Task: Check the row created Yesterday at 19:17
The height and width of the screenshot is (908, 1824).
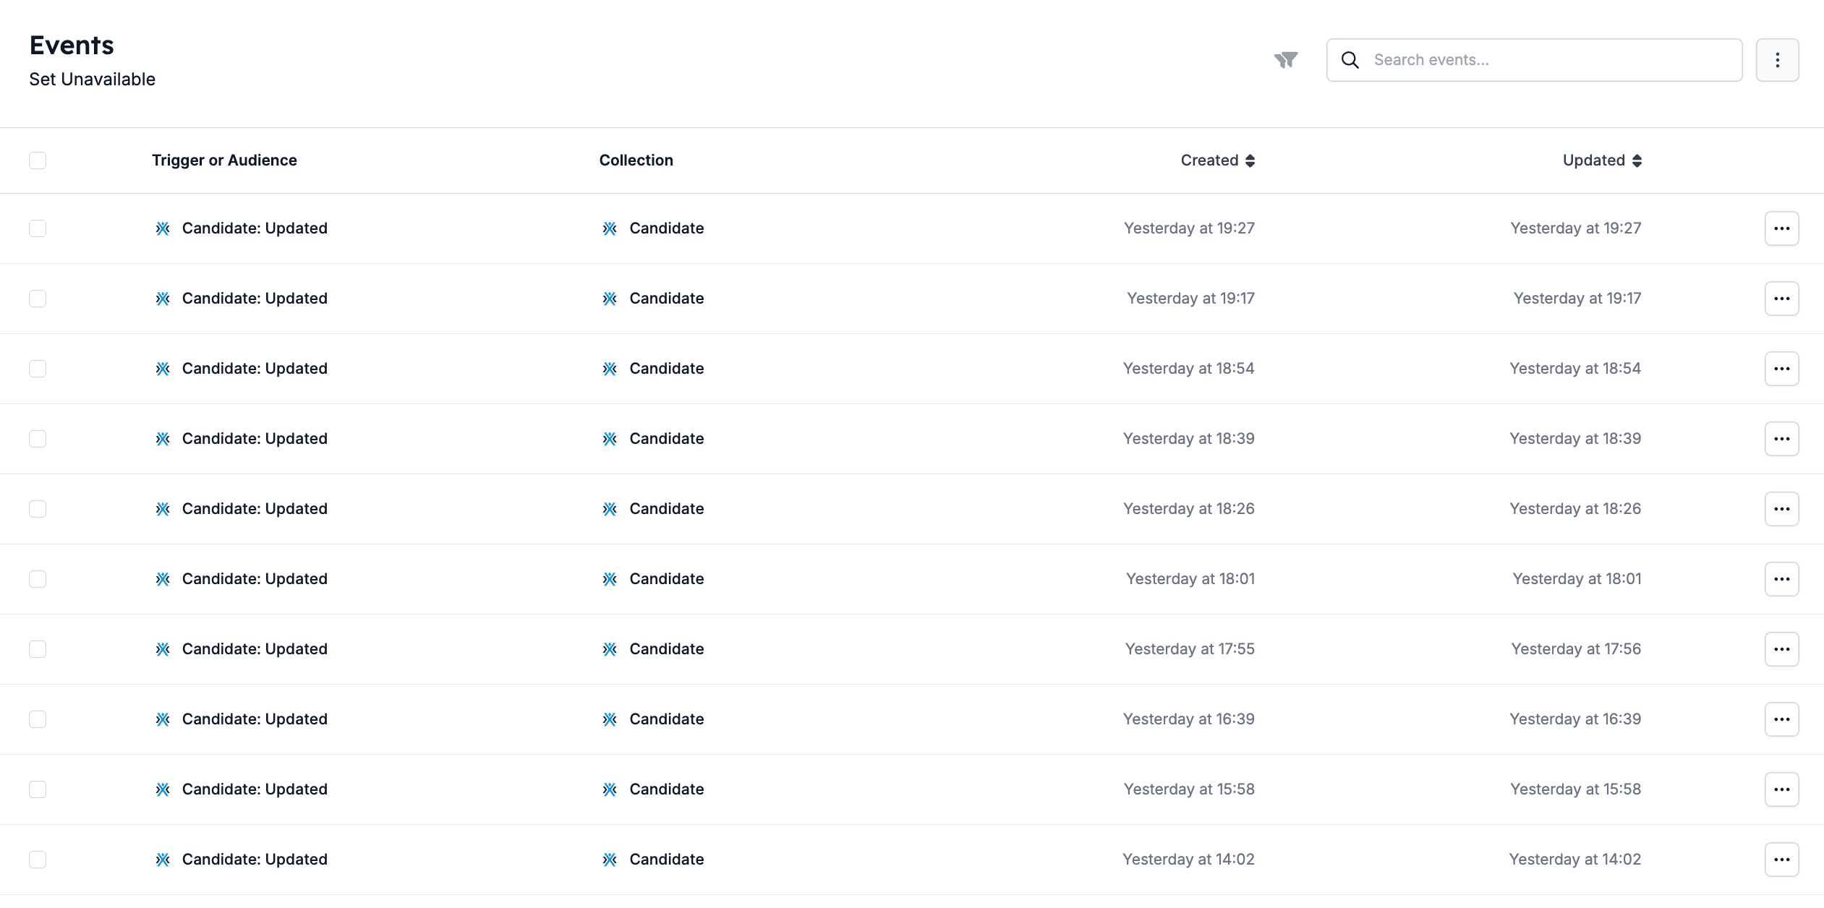Action: [38, 299]
